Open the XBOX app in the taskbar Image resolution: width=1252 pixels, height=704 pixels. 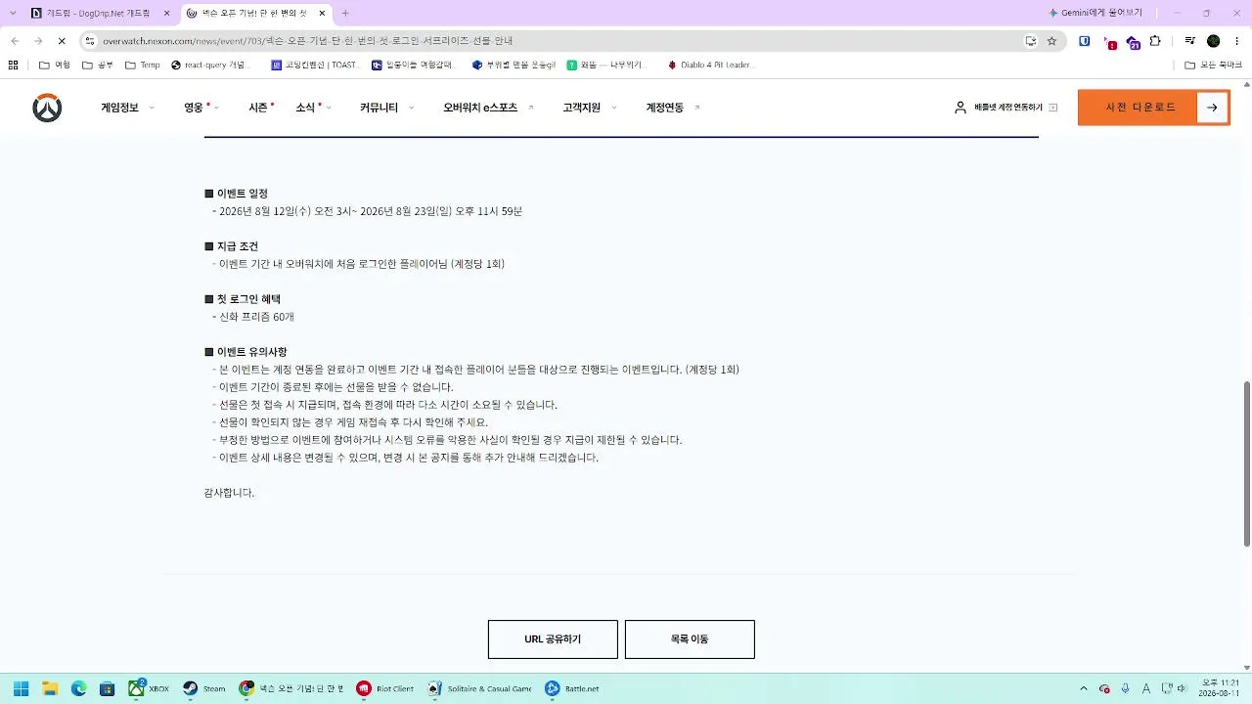[x=150, y=688]
